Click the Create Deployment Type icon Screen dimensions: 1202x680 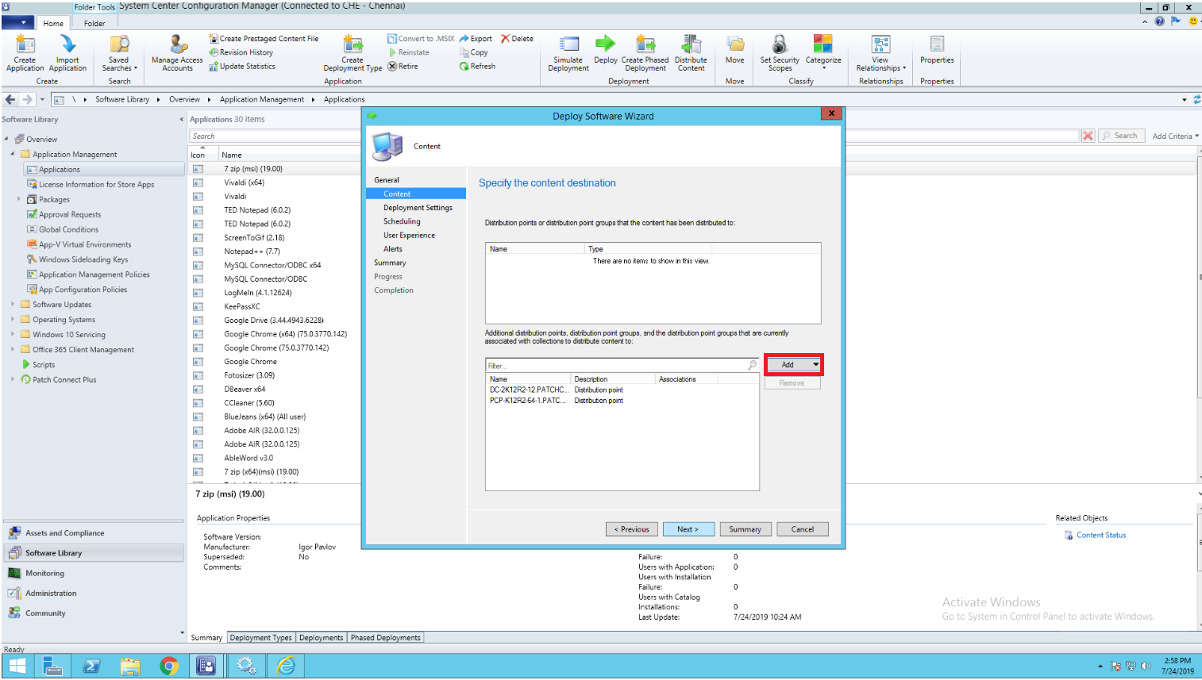tap(353, 53)
